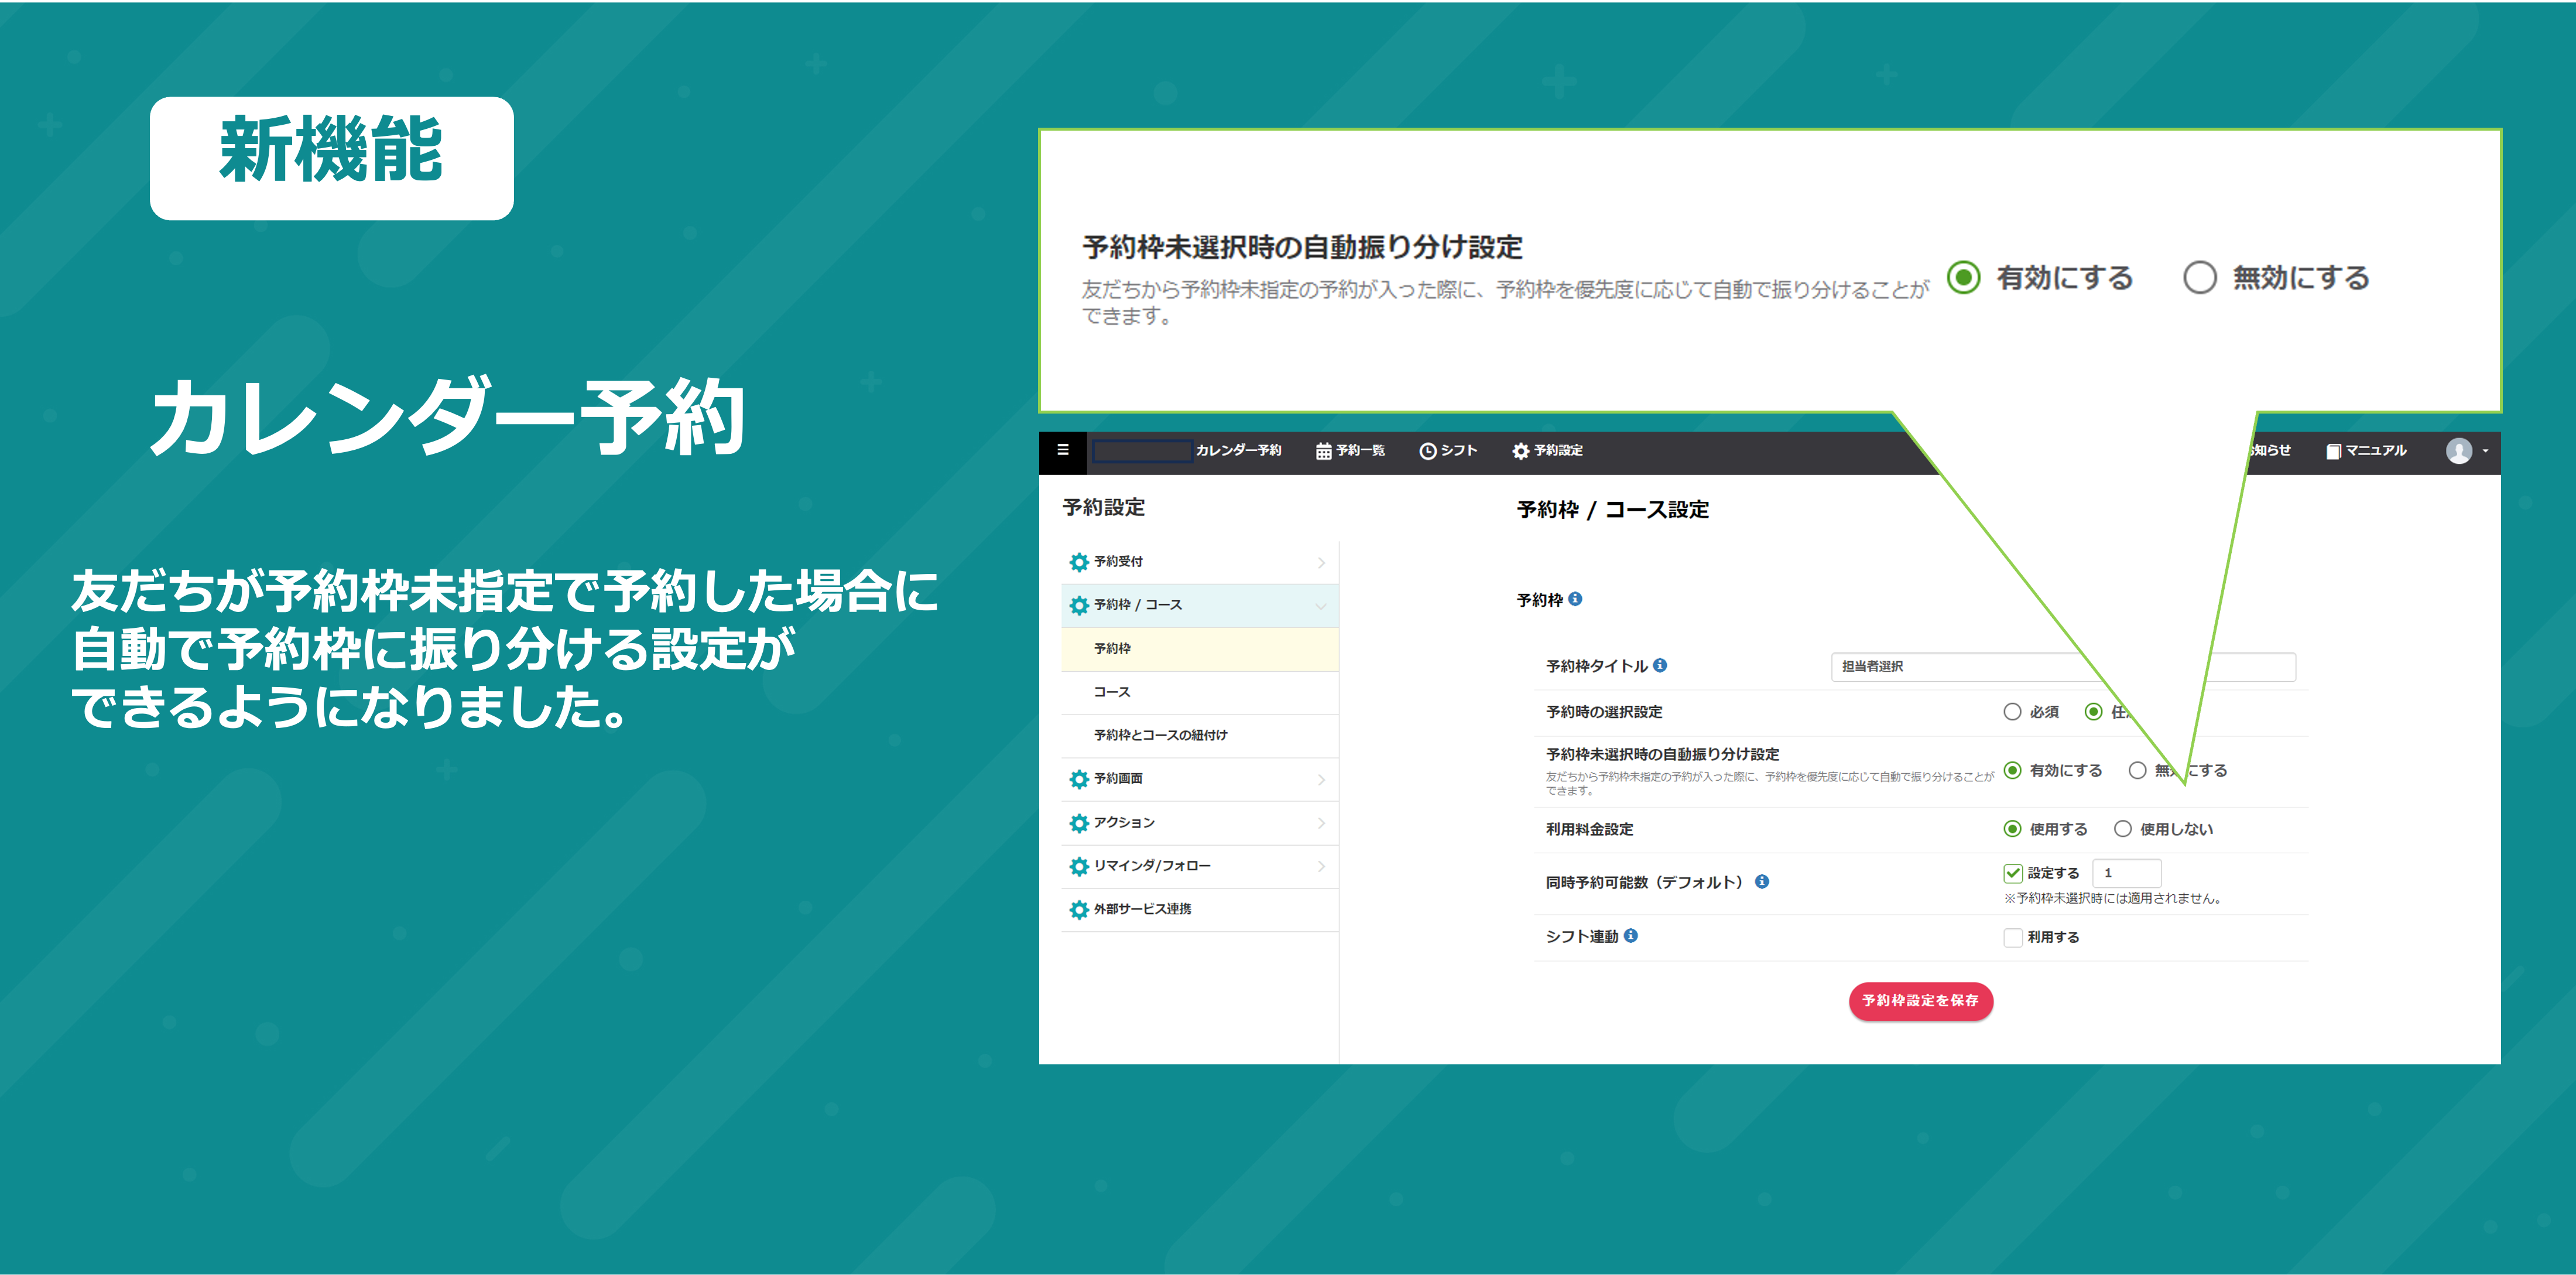This screenshot has width=2576, height=1275.
Task: Click gear icon beside 予約枠 / コース
Action: click(x=1079, y=605)
